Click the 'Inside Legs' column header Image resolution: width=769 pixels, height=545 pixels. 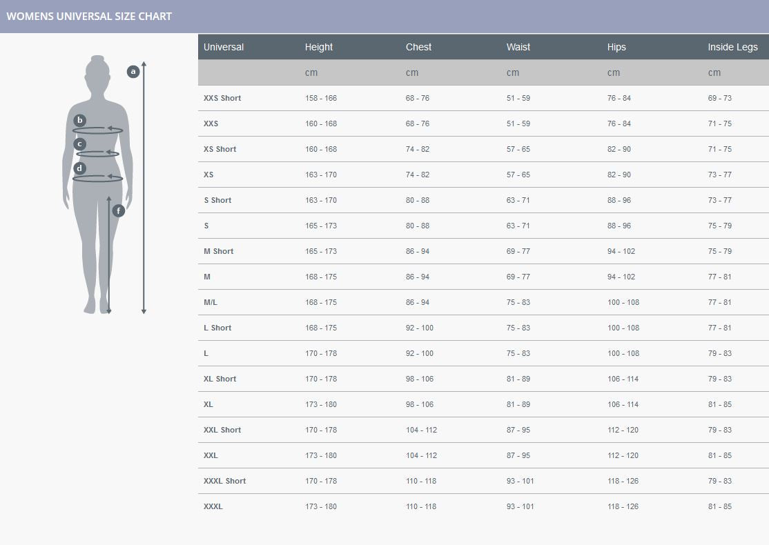coord(732,47)
